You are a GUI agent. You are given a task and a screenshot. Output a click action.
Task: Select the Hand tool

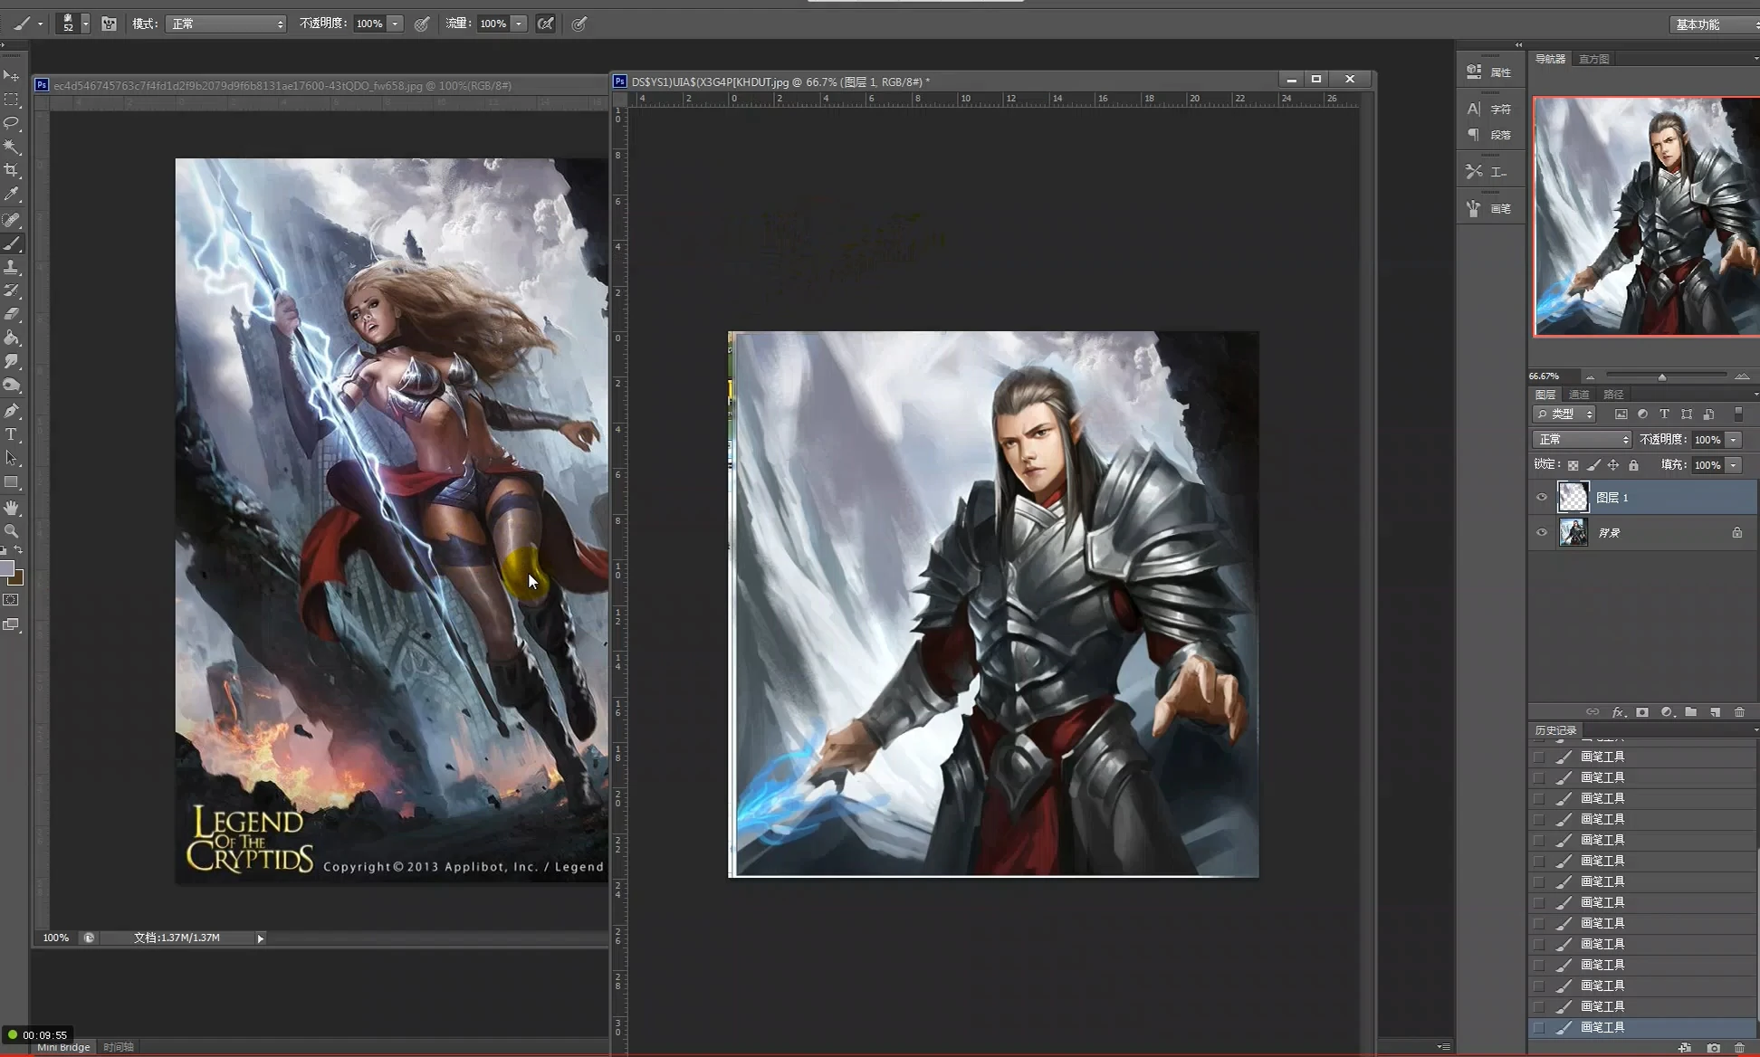(12, 508)
